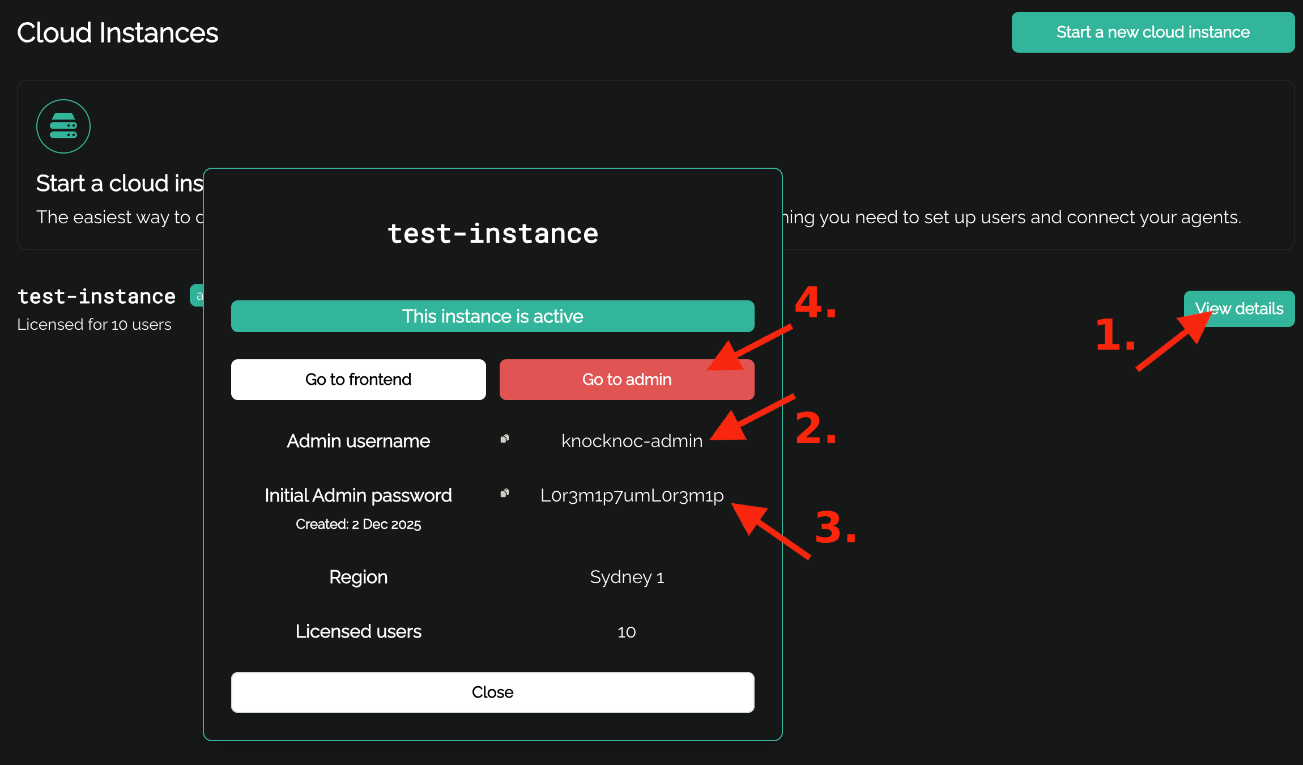Screen dimensions: 1303x765
Task: Open the admin panel for test-instance
Action: [x=626, y=379]
